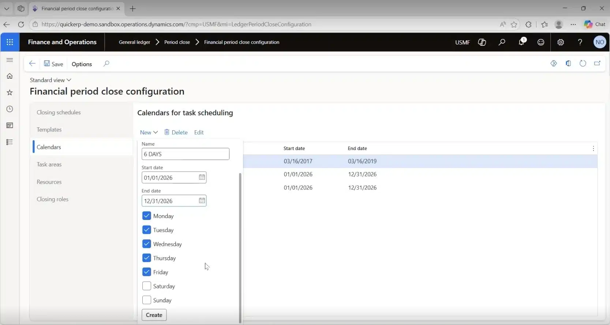This screenshot has height=325, width=610.
Task: Open the search magnifier in header
Action: coord(502,42)
